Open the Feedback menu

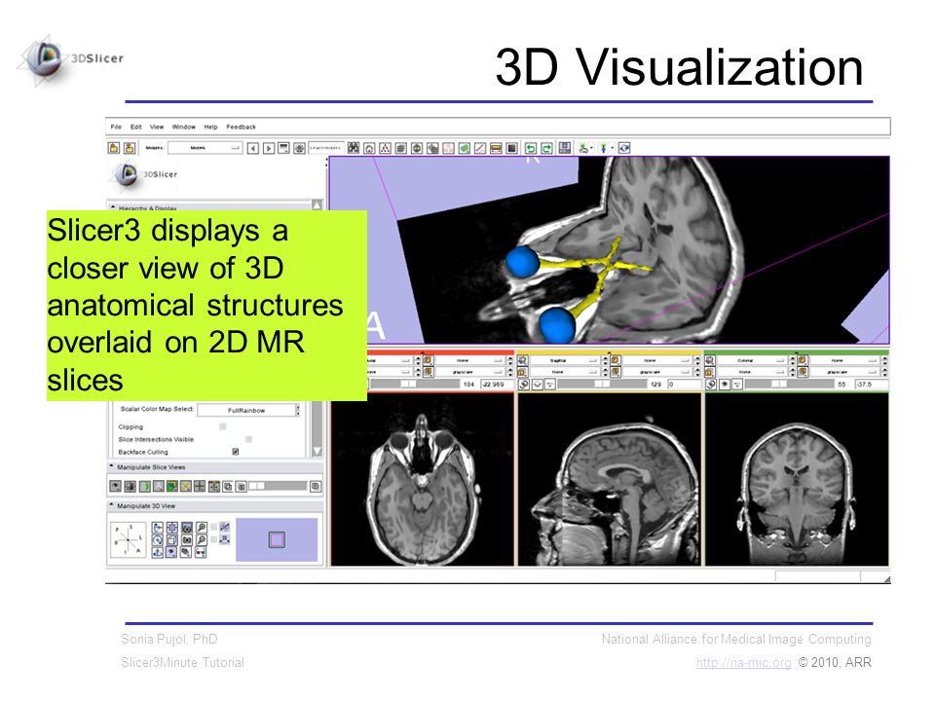pos(241,127)
